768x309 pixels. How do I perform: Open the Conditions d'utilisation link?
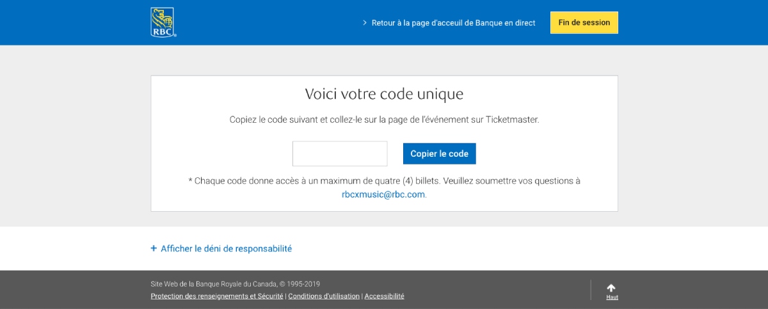pyautogui.click(x=324, y=296)
